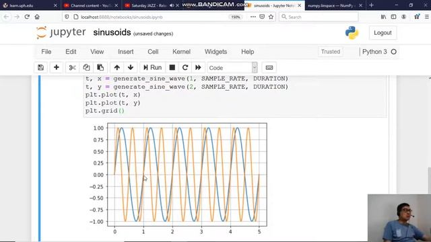This screenshot has height=242, width=431.
Task: Toggle the browser sidebar icon
Action: (x=393, y=17)
